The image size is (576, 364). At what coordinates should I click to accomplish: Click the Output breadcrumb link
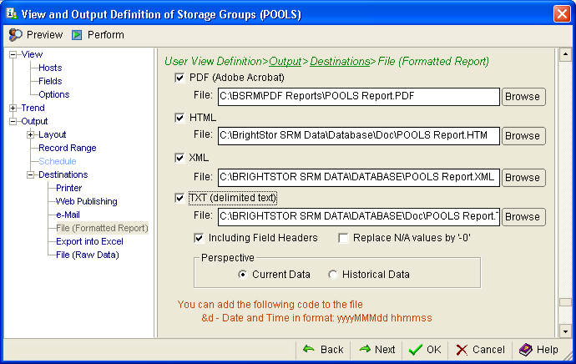pos(285,61)
